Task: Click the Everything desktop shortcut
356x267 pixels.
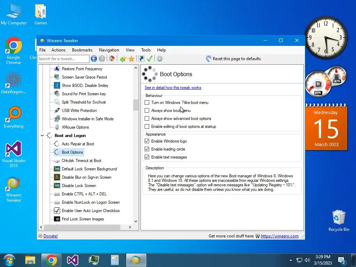Action: pos(14,118)
